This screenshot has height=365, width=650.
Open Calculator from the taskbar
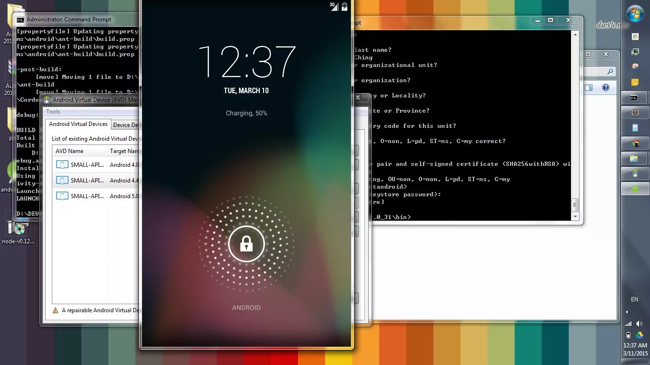[634, 128]
